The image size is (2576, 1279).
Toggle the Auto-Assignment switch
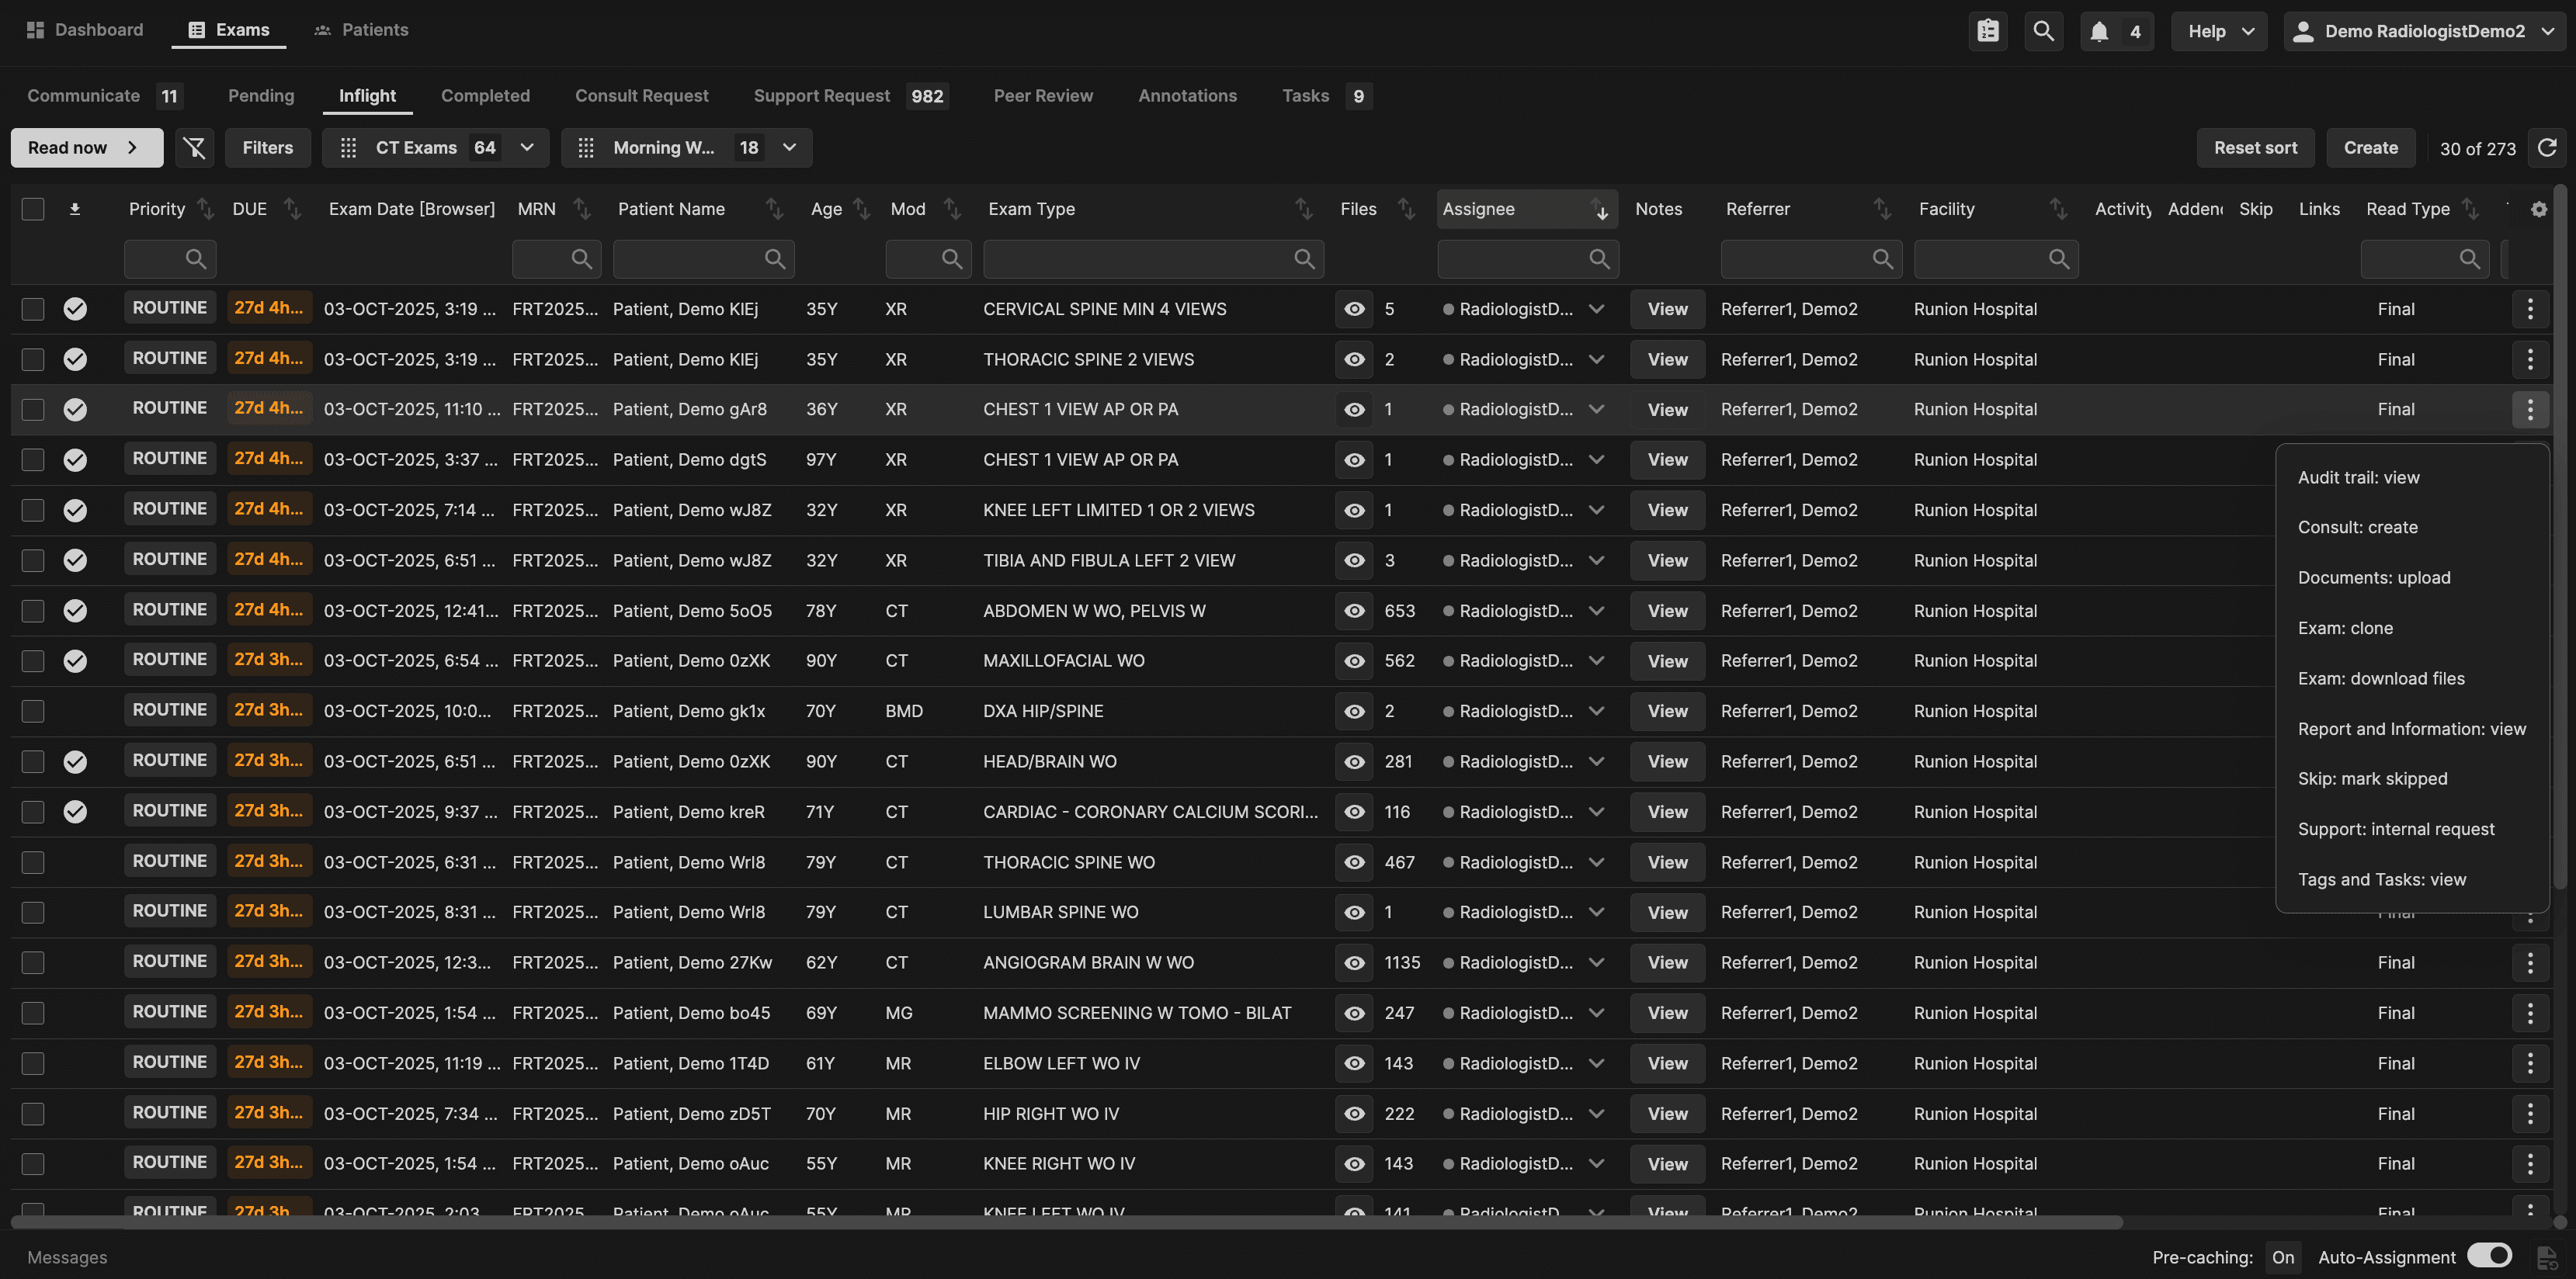[x=2489, y=1255]
